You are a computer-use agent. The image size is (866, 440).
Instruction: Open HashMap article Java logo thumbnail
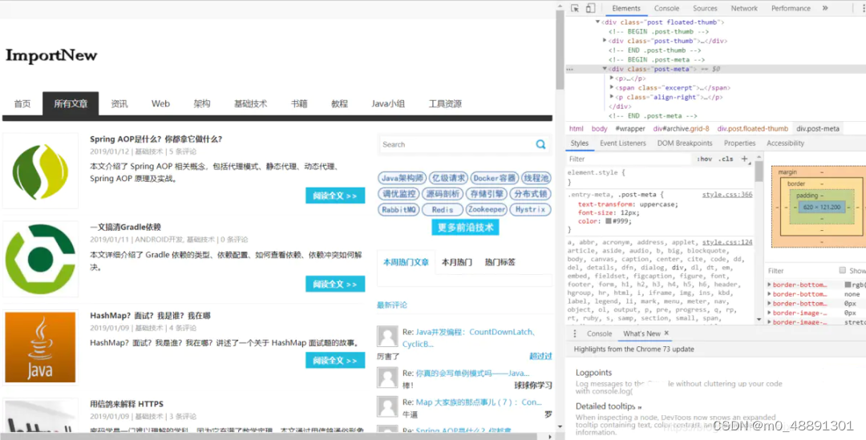(40, 347)
